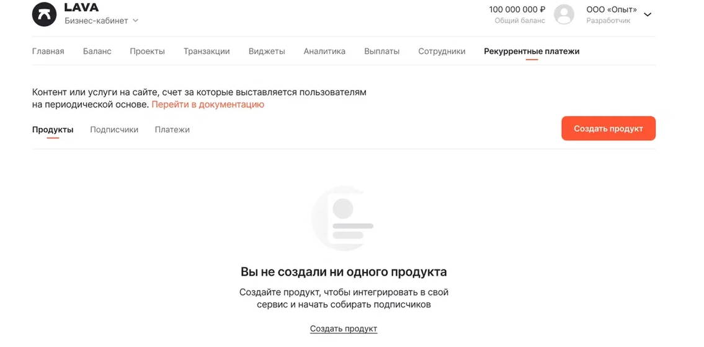Open the Транзакции section
Image resolution: width=704 pixels, height=347 pixels.
207,51
